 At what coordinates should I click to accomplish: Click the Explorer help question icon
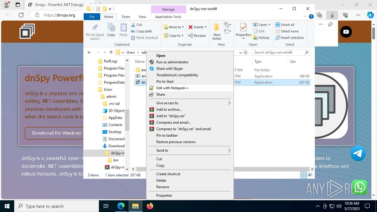coord(311,17)
